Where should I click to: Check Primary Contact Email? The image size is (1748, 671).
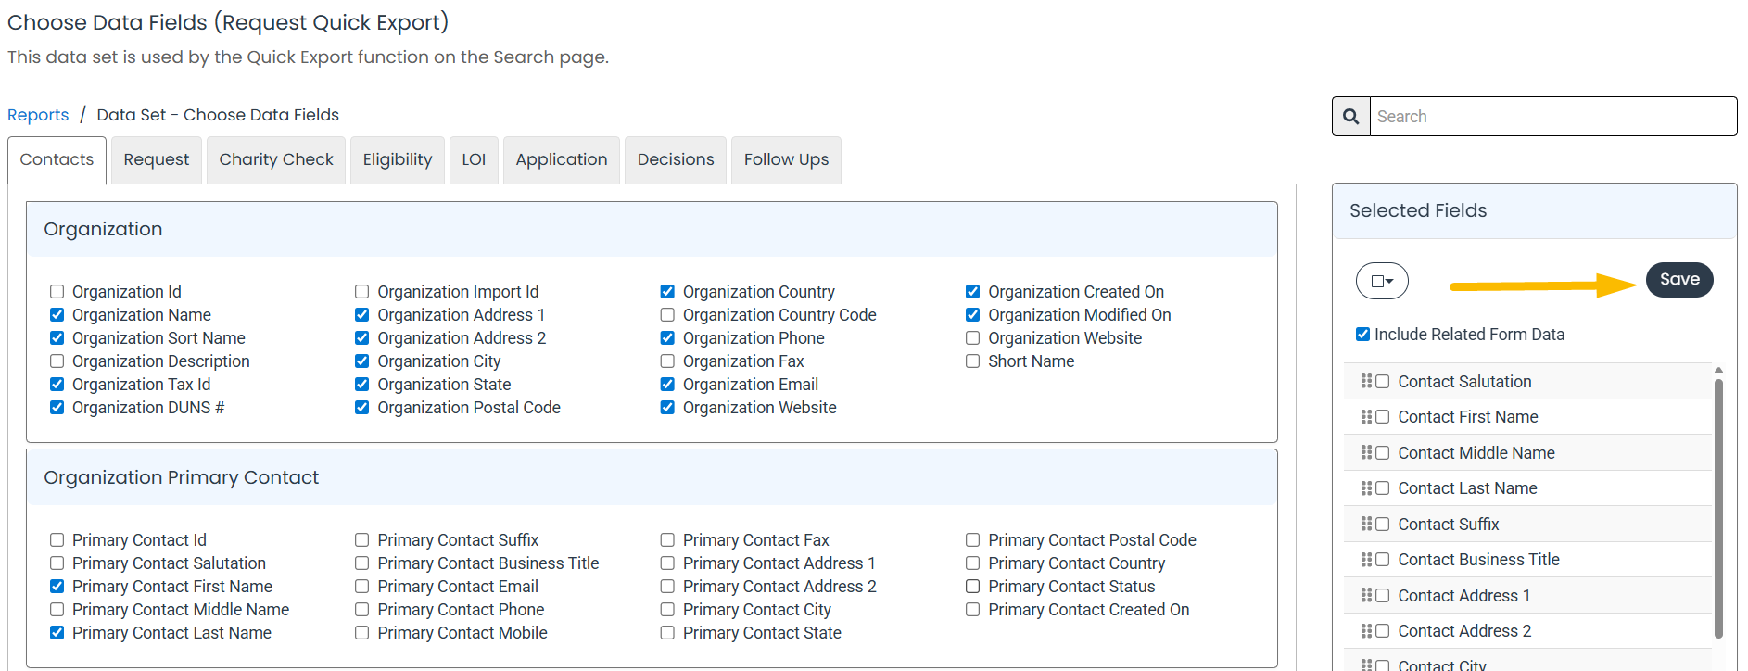click(x=362, y=587)
